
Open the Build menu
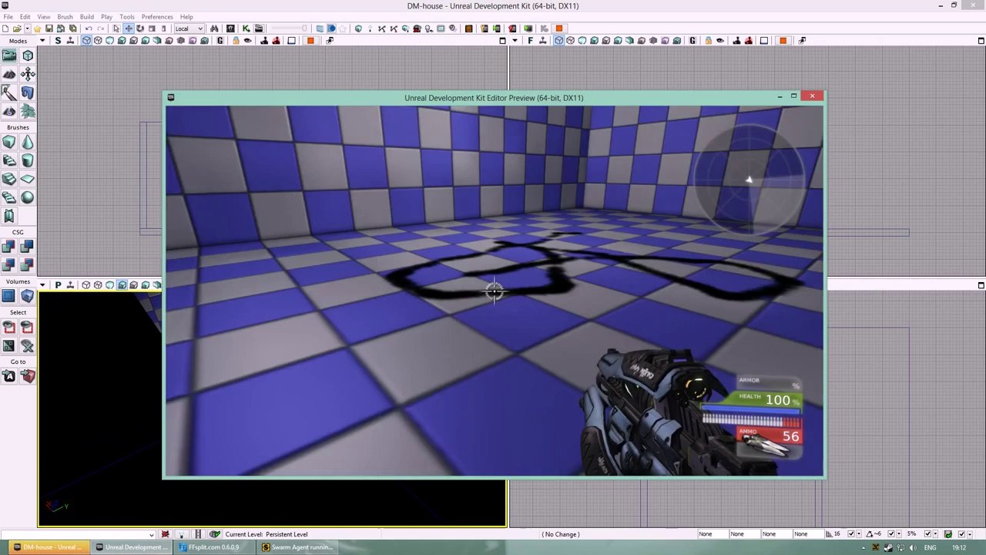87,16
